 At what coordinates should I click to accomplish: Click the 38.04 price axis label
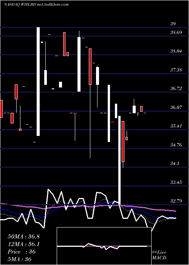pos(176,51)
